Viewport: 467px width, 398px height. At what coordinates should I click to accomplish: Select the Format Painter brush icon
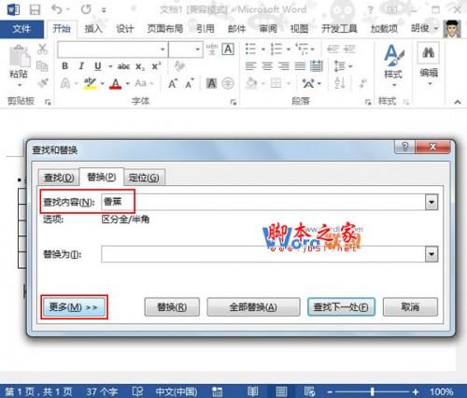coord(42,83)
